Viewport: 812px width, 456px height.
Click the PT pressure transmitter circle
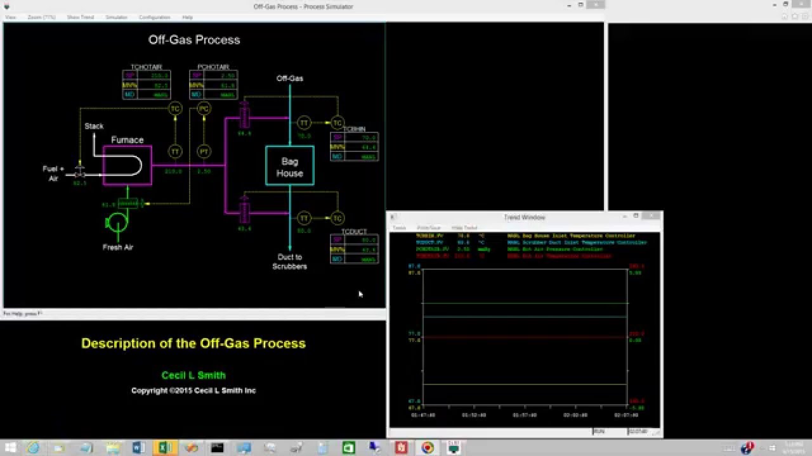[204, 151]
